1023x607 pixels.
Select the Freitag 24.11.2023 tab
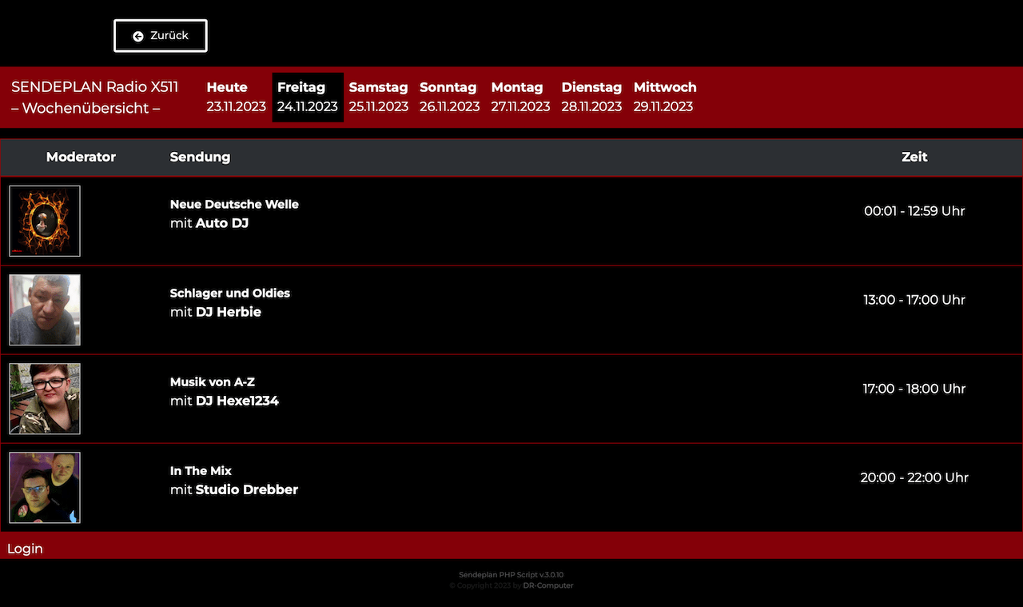[x=308, y=97]
